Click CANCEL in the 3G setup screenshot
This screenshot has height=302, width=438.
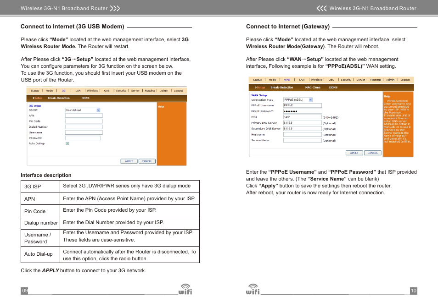[147, 161]
